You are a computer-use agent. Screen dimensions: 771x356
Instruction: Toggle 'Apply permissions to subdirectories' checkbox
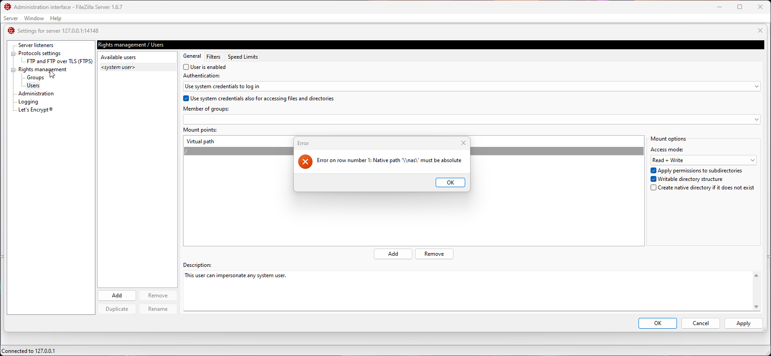coord(653,171)
